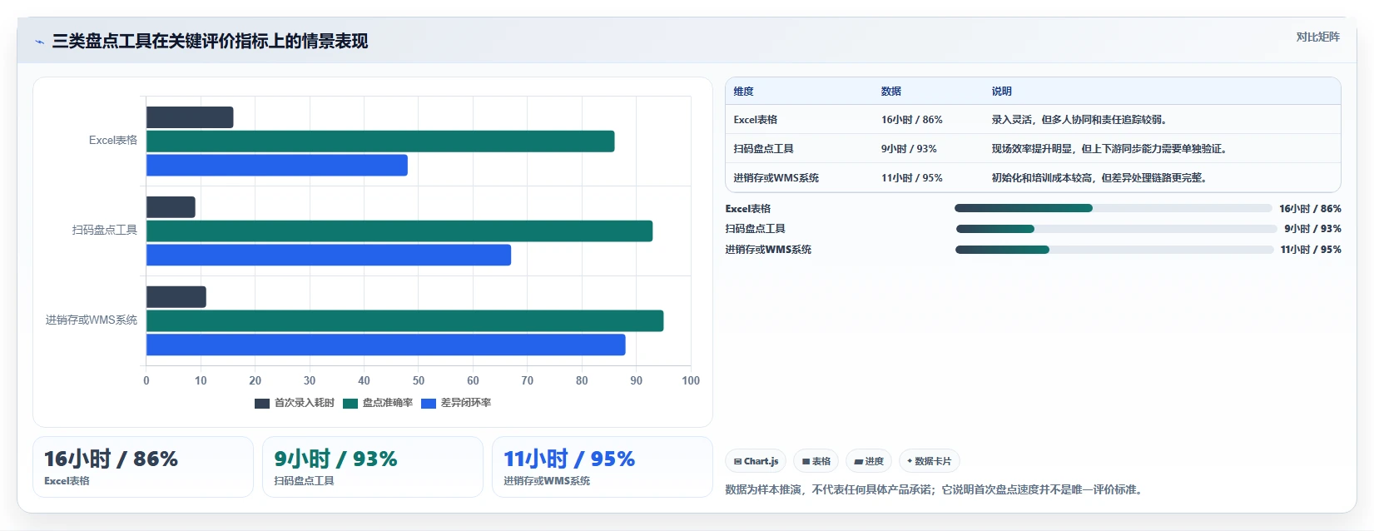
Task: Open the 16小时 / 86% Excel表格 card
Action: (x=143, y=467)
